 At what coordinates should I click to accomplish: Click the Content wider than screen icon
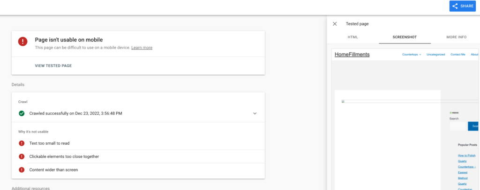22,170
